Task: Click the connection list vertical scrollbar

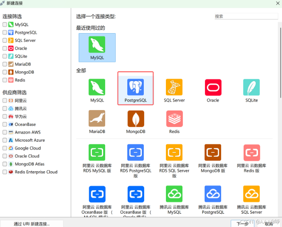Action: coord(280,63)
